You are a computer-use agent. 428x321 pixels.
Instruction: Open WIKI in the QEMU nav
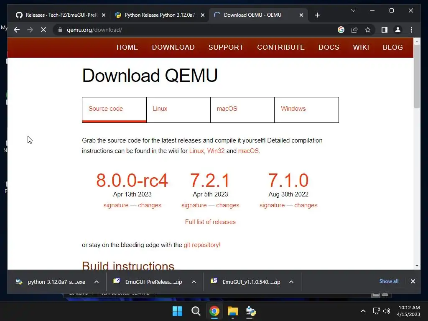click(x=361, y=47)
